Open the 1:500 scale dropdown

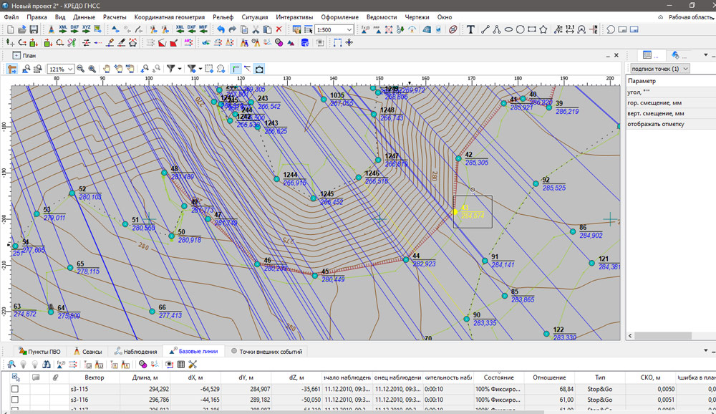(x=349, y=29)
